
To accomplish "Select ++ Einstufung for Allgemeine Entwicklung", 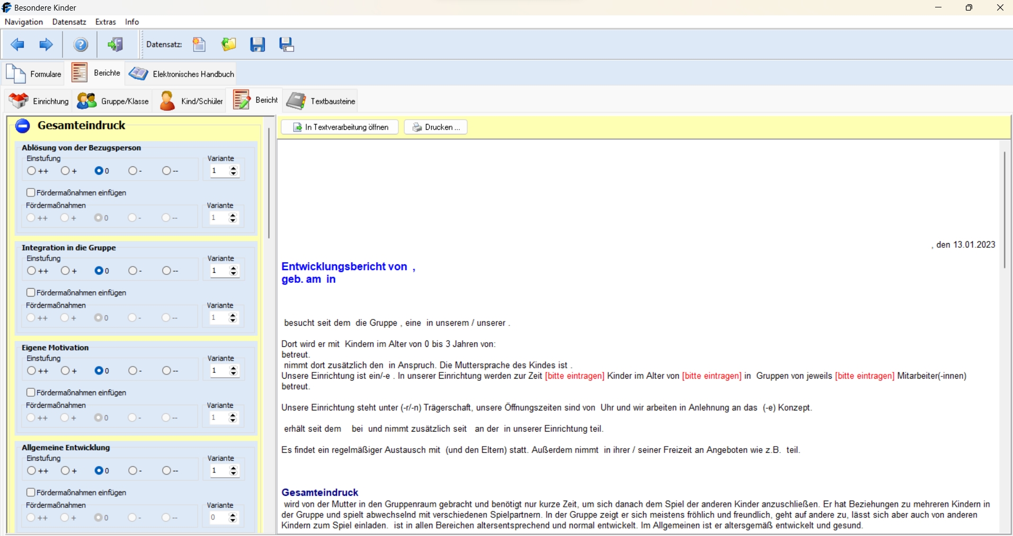I will click(32, 471).
